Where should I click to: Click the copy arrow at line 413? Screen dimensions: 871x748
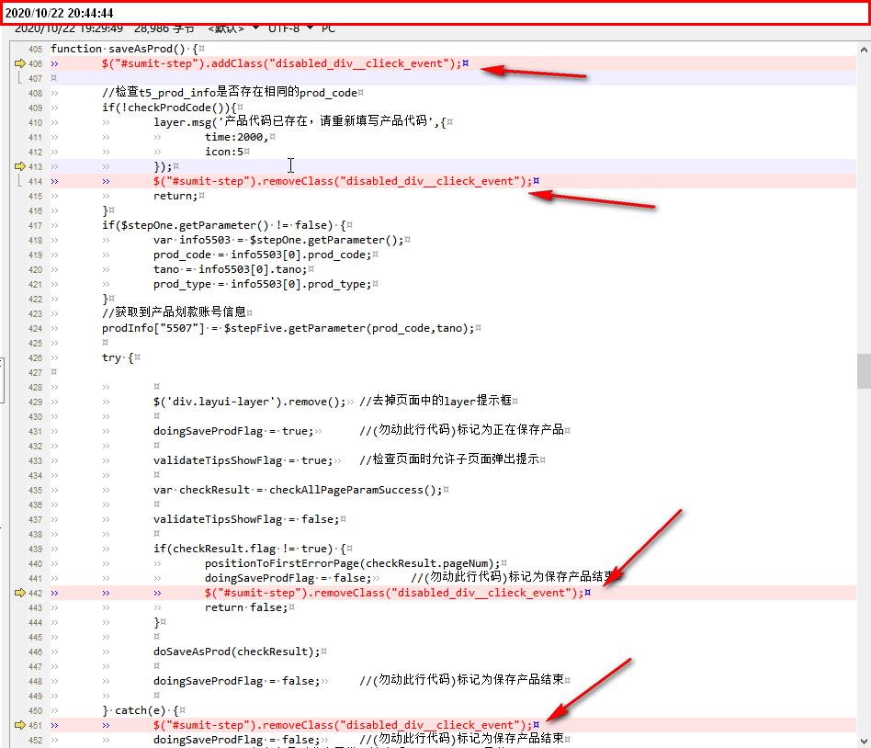(x=20, y=166)
